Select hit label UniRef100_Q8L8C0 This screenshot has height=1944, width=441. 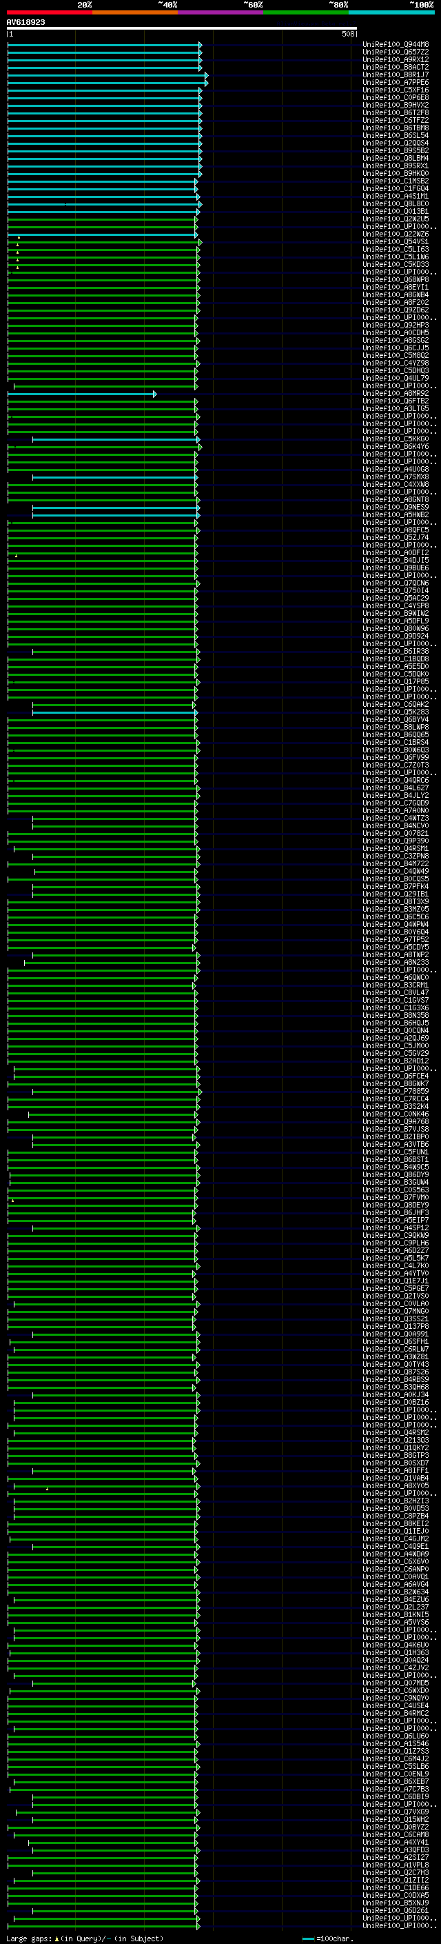(396, 203)
